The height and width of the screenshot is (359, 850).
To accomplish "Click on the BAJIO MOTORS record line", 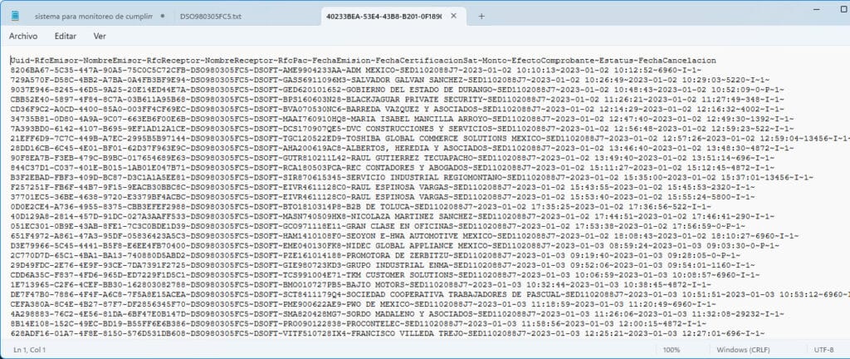I will [x=361, y=285].
